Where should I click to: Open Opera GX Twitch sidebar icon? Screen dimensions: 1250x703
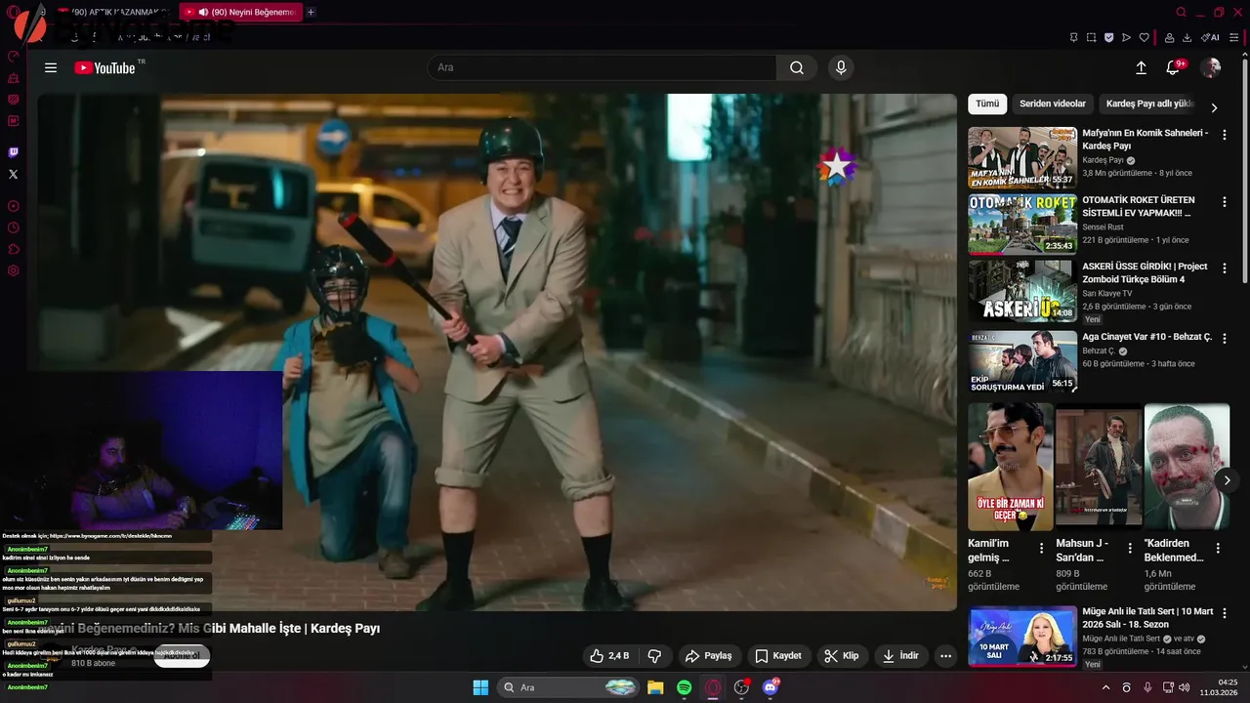[x=14, y=152]
